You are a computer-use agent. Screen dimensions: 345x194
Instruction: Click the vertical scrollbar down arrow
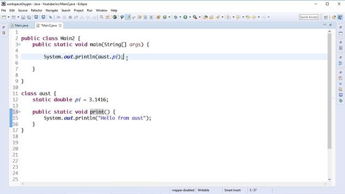pos(329,179)
